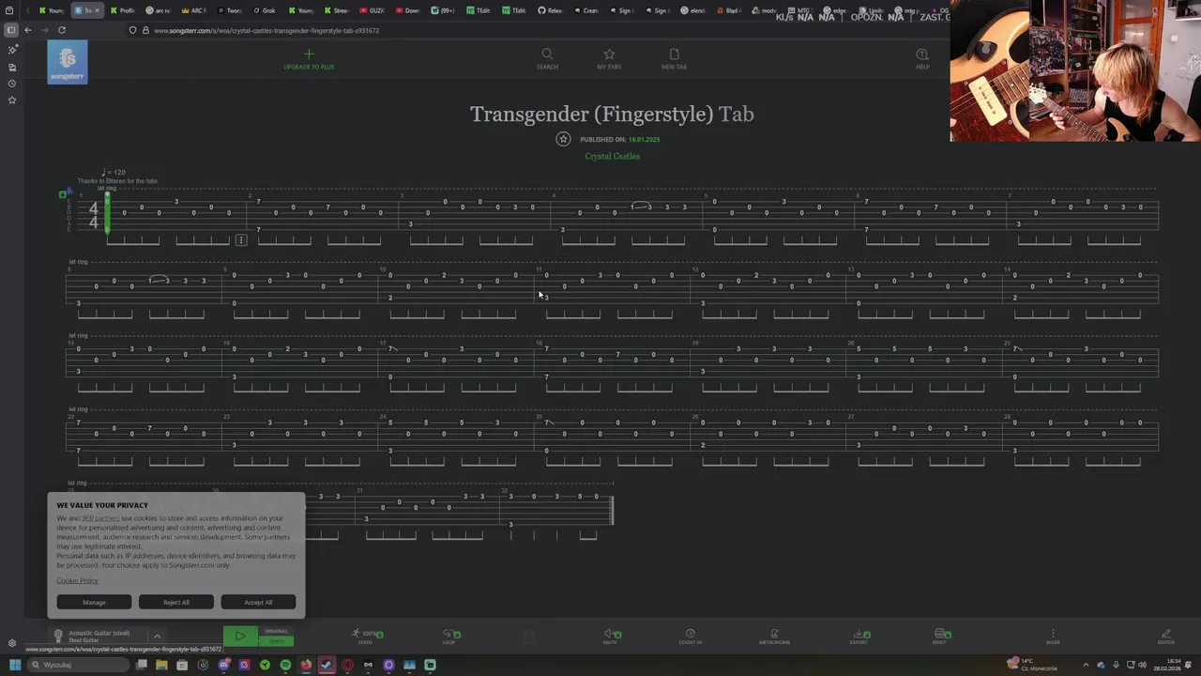Open Windows Start menu
1201x676 pixels.
tap(15, 665)
